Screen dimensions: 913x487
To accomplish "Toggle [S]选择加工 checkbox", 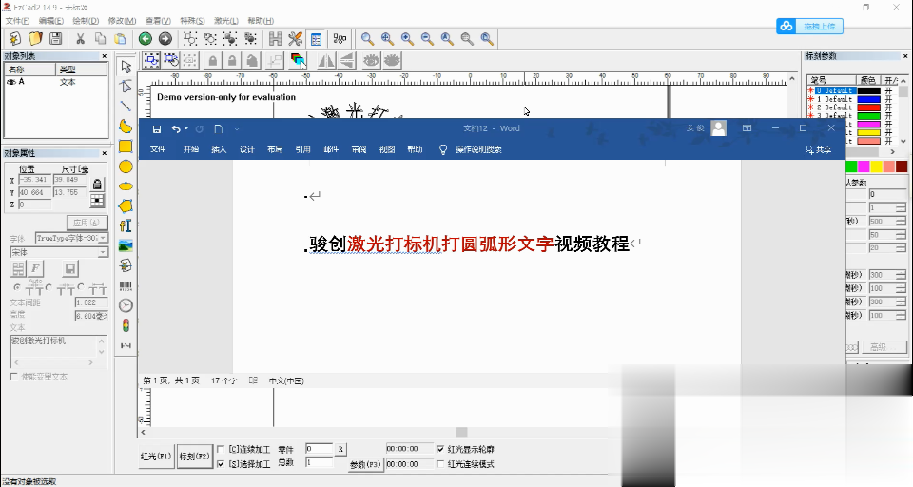I will coord(221,464).
